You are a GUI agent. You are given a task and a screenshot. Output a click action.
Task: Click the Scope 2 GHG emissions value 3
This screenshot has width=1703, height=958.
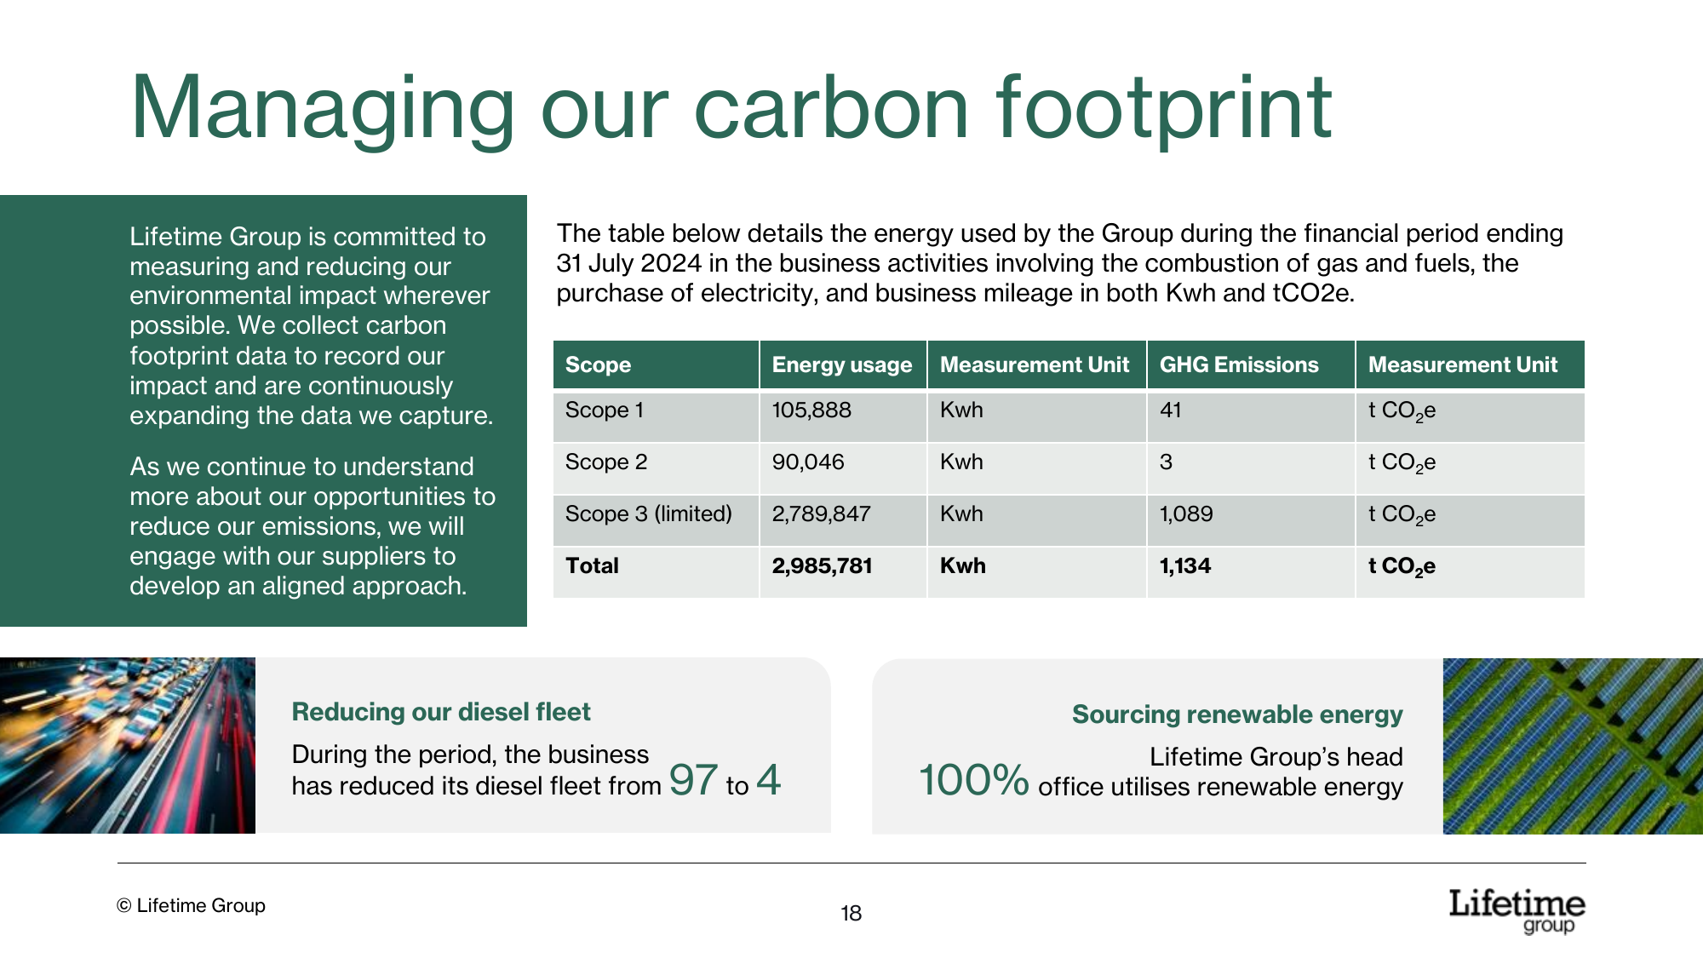(1167, 462)
